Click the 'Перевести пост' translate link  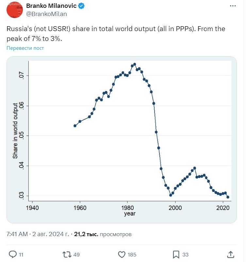[x=25, y=48]
